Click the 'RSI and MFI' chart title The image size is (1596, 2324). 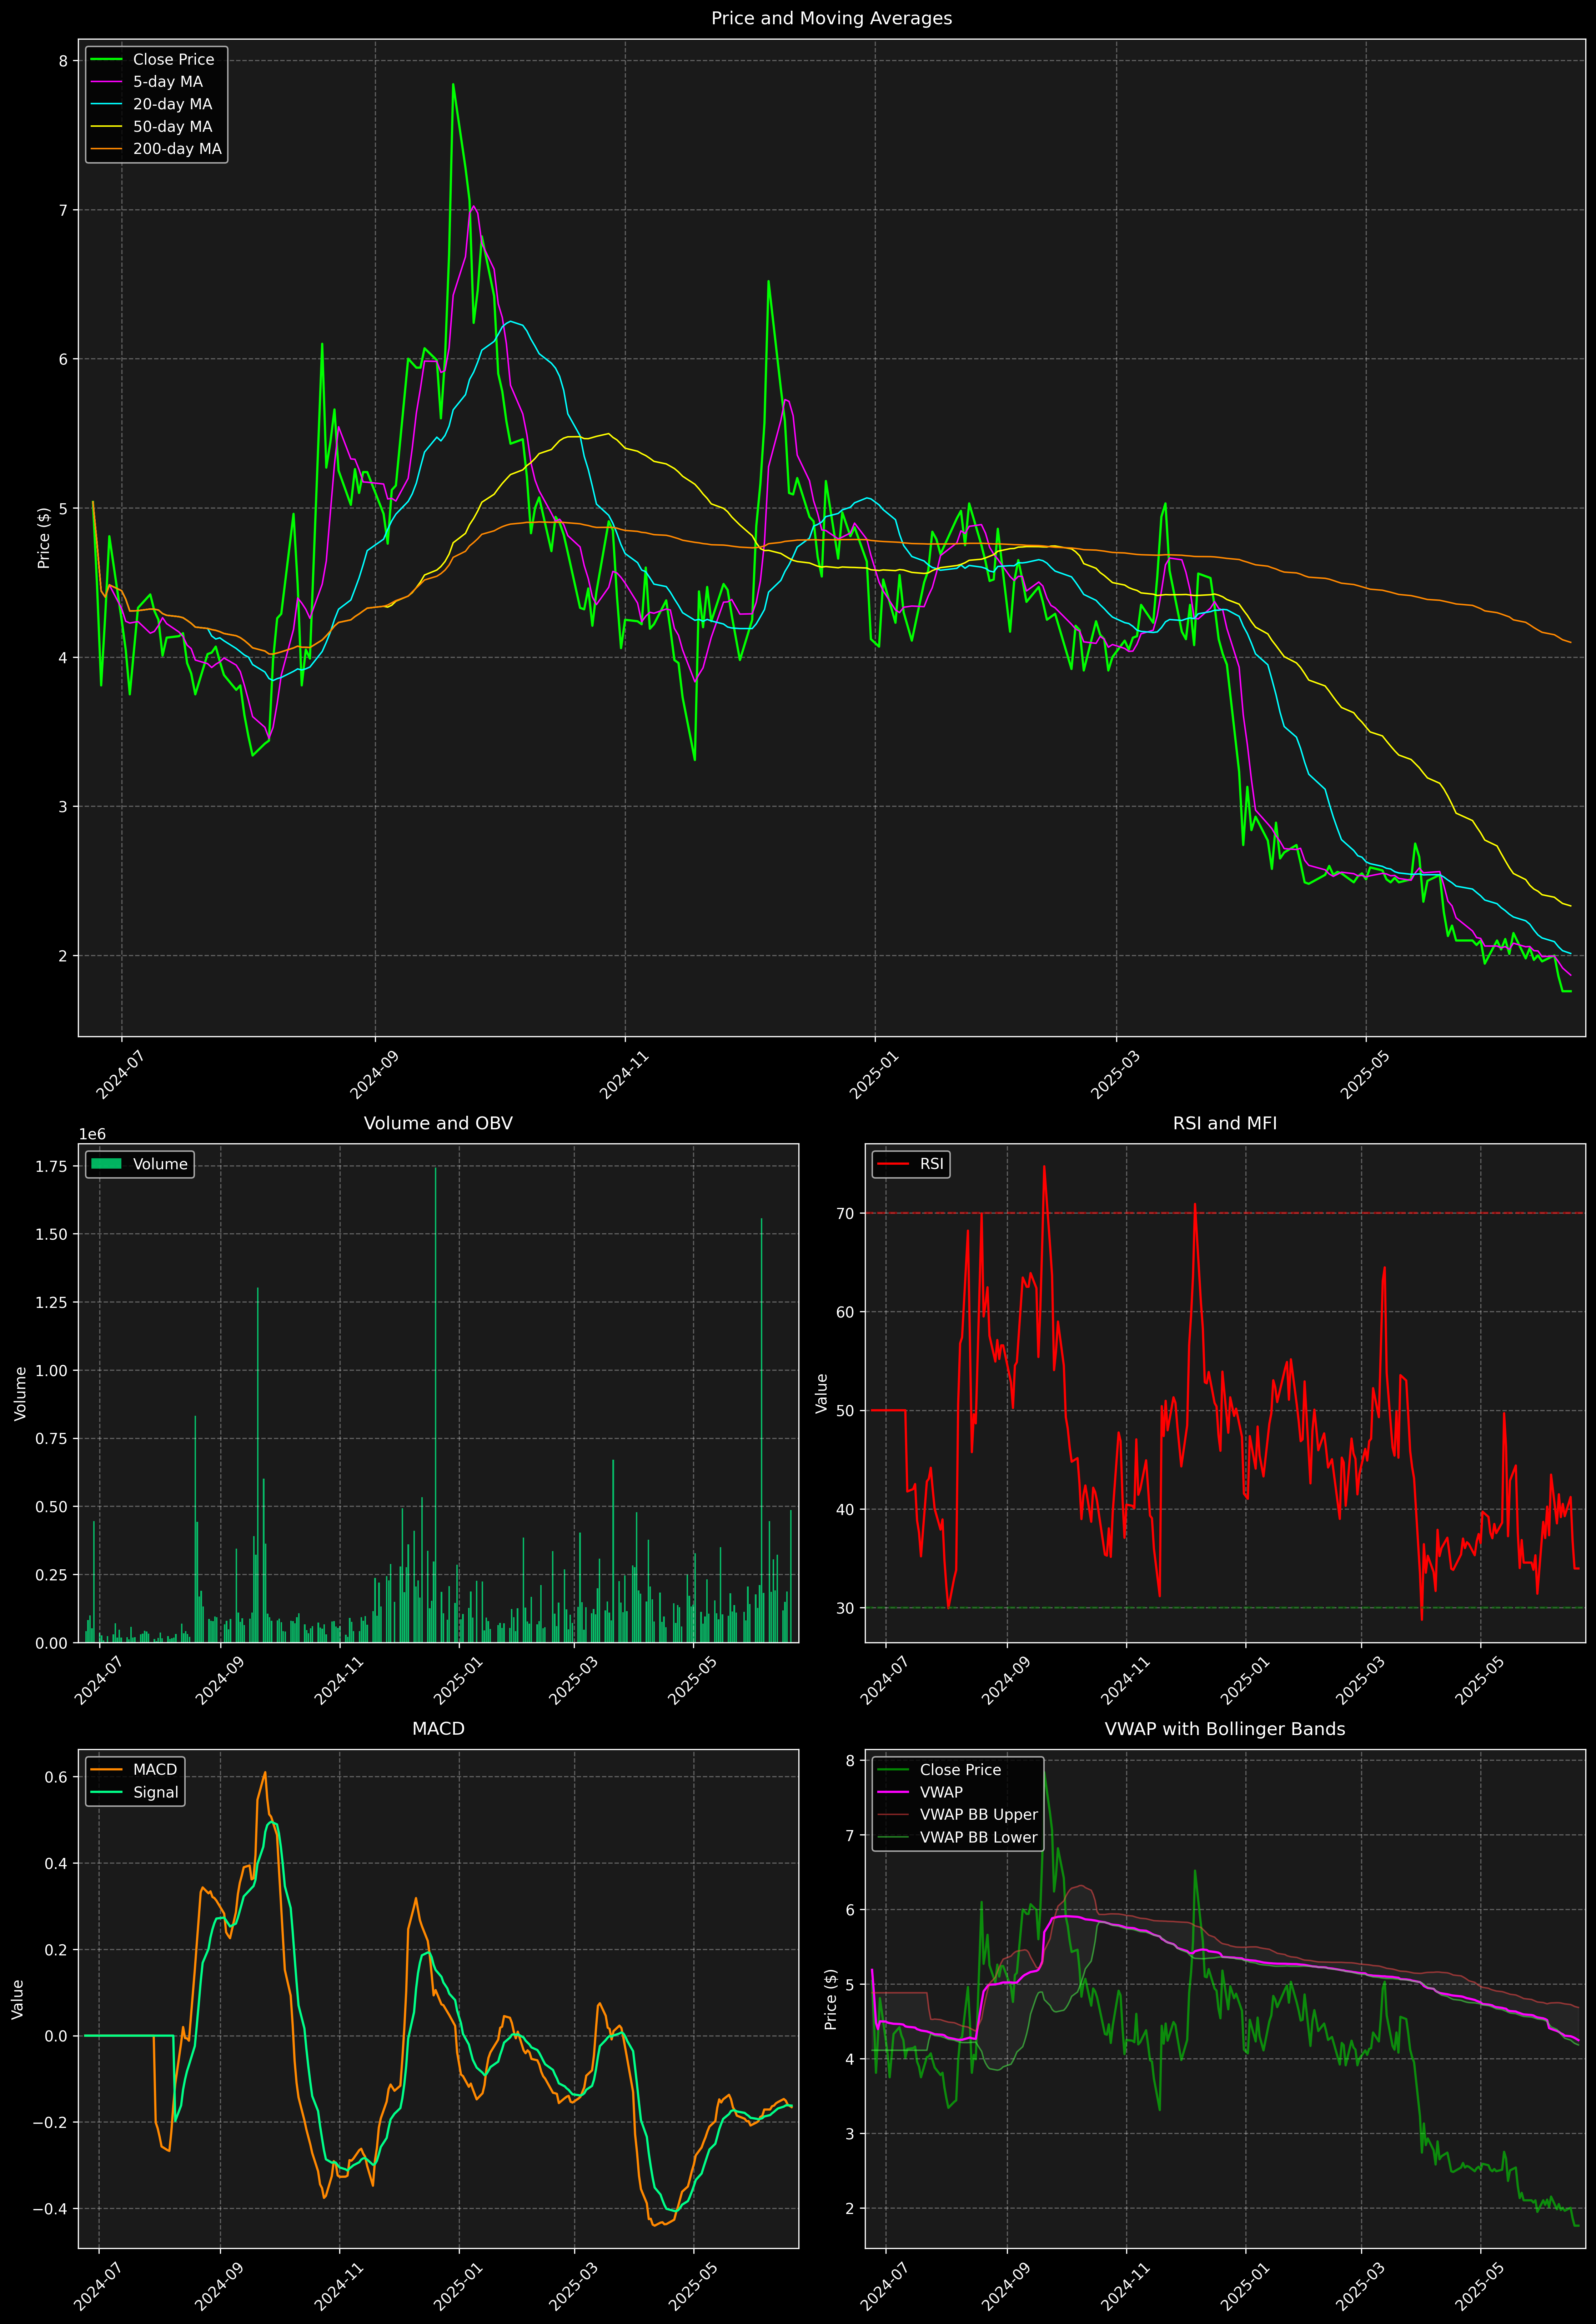1225,1123
